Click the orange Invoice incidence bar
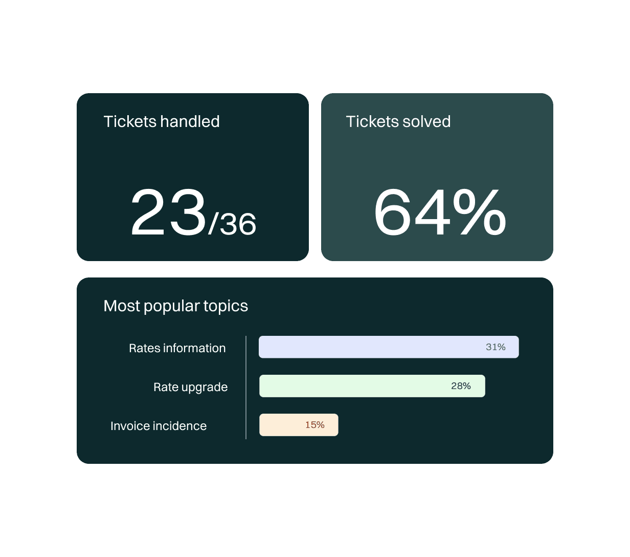Image resolution: width=630 pixels, height=557 pixels. coord(281,425)
